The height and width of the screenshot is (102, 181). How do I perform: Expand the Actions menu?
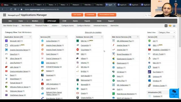click(55, 25)
